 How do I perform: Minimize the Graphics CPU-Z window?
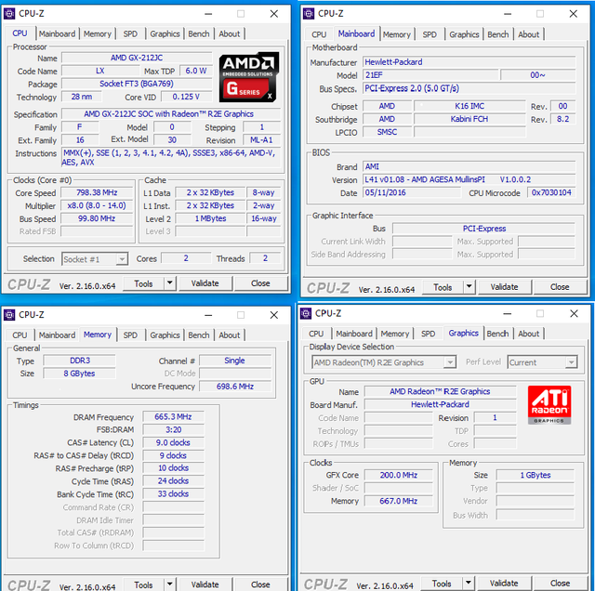(x=508, y=314)
